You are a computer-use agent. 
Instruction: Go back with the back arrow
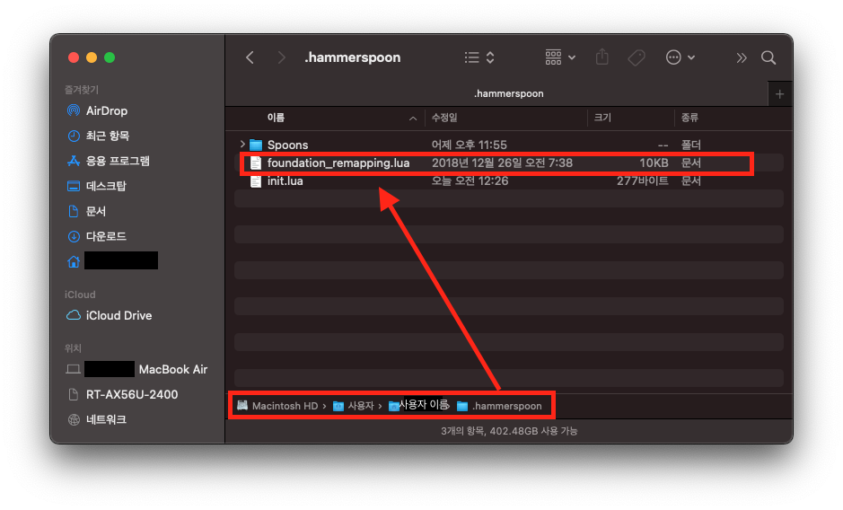250,57
